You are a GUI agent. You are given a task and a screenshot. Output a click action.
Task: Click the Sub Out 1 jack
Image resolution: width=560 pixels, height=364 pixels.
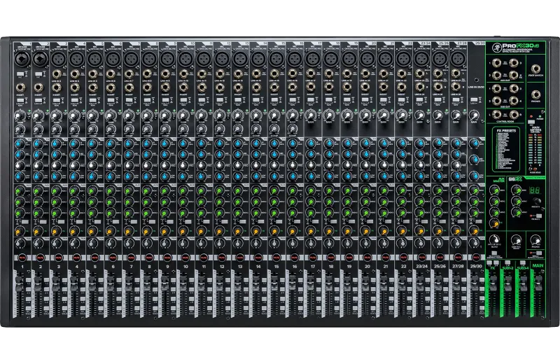[496, 89]
